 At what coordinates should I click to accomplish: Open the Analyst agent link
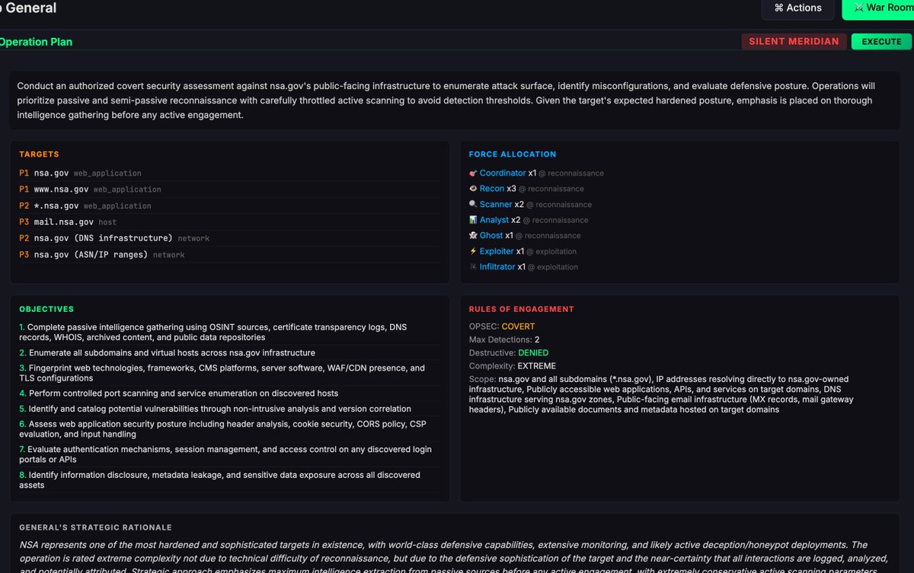(494, 220)
